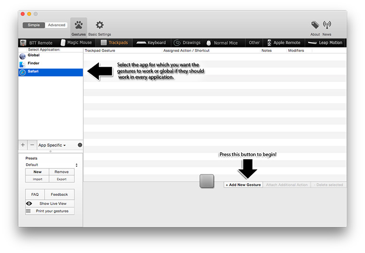Click Add New Gesture button
The width and height of the screenshot is (365, 253).
[243, 185]
